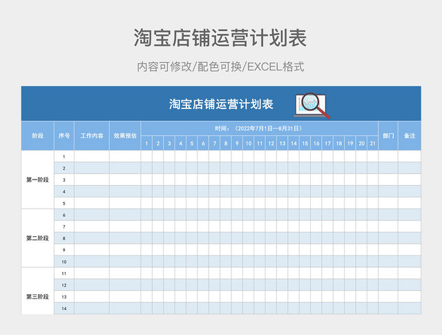442x335 pixels.
Task: Select day column header 8
Action: click(x=226, y=143)
